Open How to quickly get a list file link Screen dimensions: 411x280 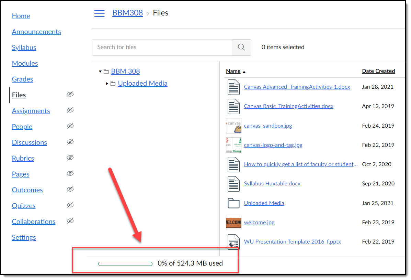301,164
